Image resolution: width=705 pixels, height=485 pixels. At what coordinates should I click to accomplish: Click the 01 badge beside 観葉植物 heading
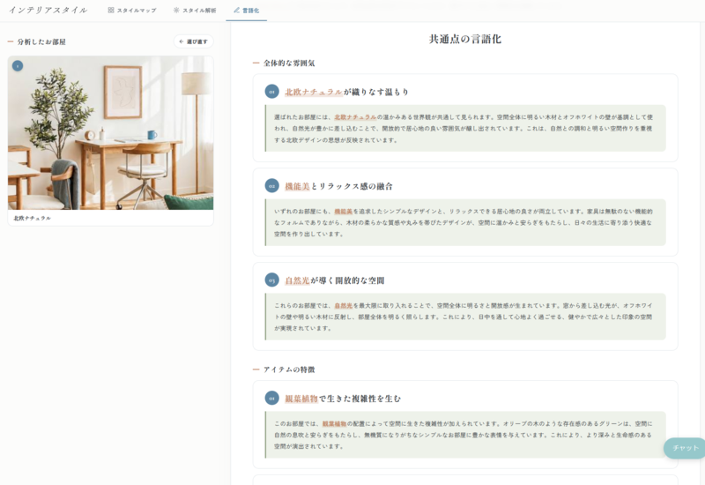[272, 399]
